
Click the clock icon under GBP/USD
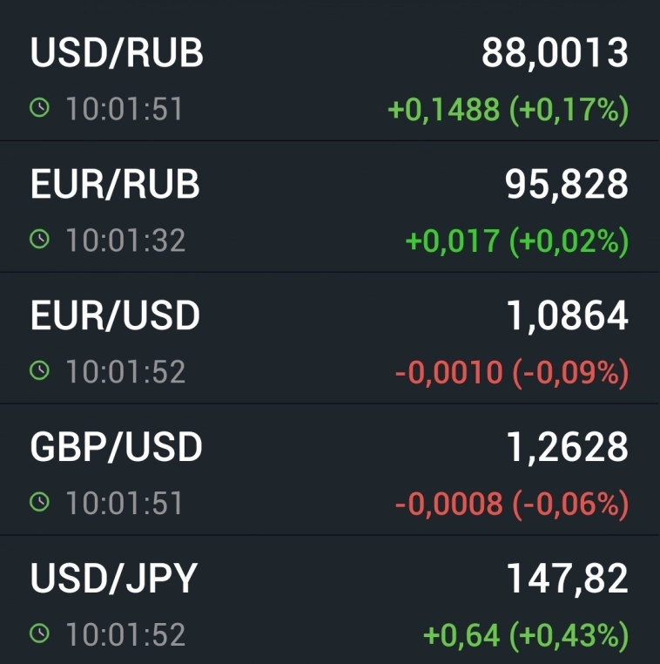click(40, 502)
